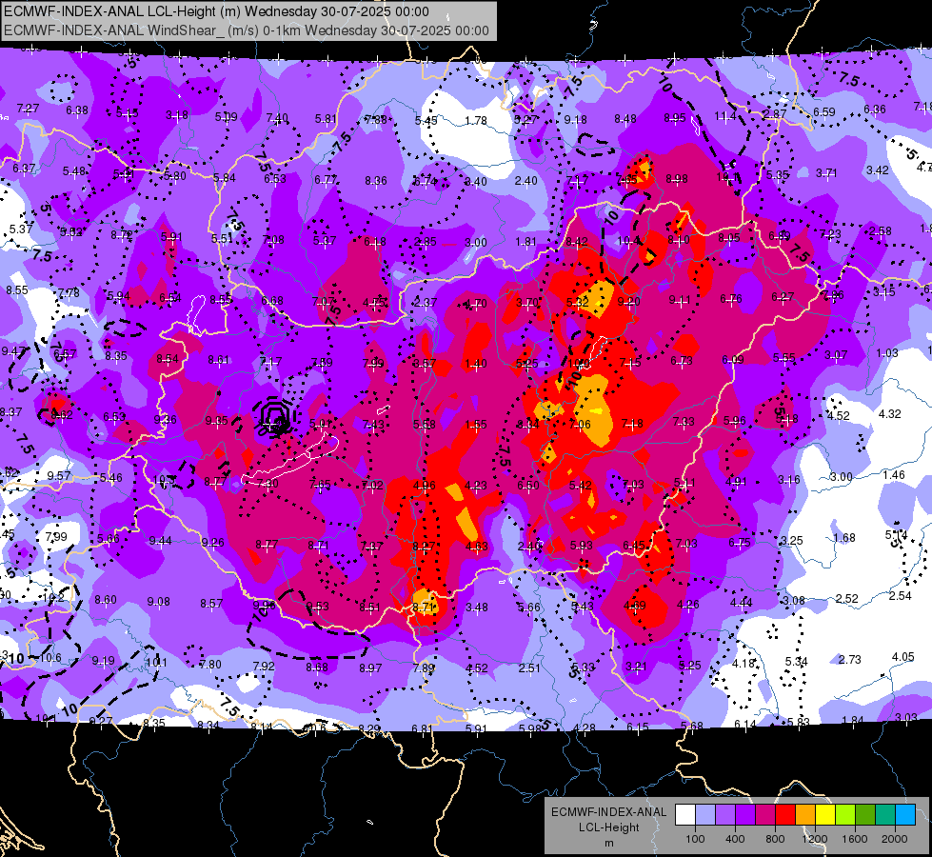Click the legend label 2000
This screenshot has height=857, width=932.
pyautogui.click(x=895, y=839)
